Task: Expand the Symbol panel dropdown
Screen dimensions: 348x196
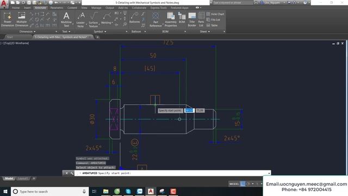Action: click(x=100, y=32)
